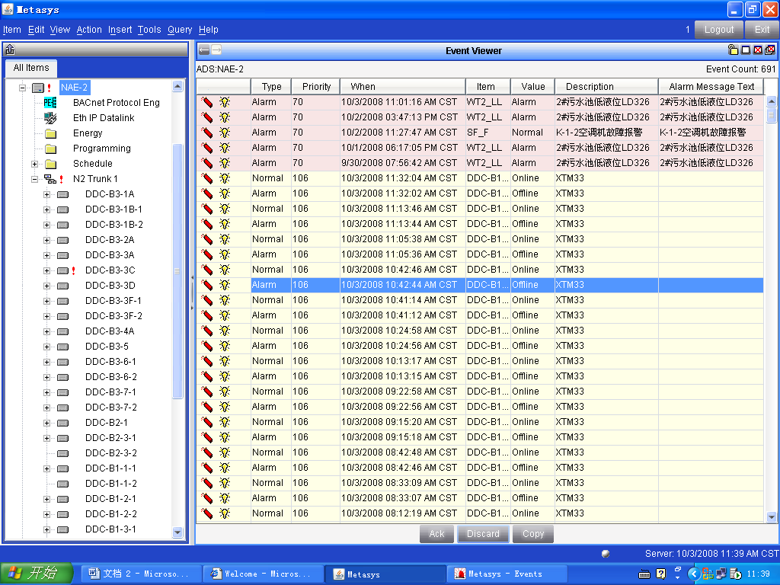This screenshot has width=780, height=585.
Task: Collapse the N2 Trunk 1 node
Action: click(x=35, y=179)
